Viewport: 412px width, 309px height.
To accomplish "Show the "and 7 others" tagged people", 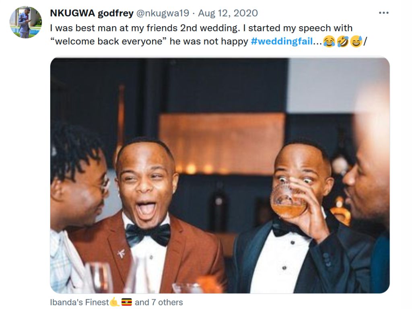I will click(159, 302).
